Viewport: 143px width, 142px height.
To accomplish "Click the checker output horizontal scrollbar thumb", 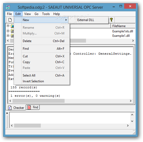I will [x=38, y=101].
